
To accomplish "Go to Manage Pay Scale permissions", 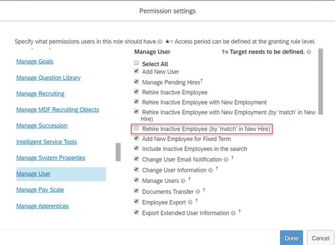I will 40,190.
